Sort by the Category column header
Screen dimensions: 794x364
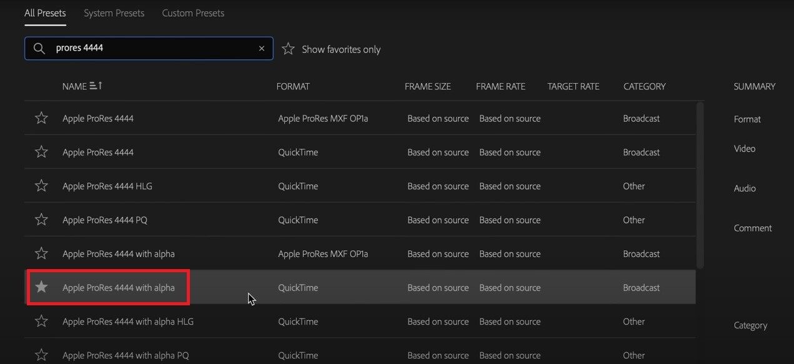click(645, 87)
